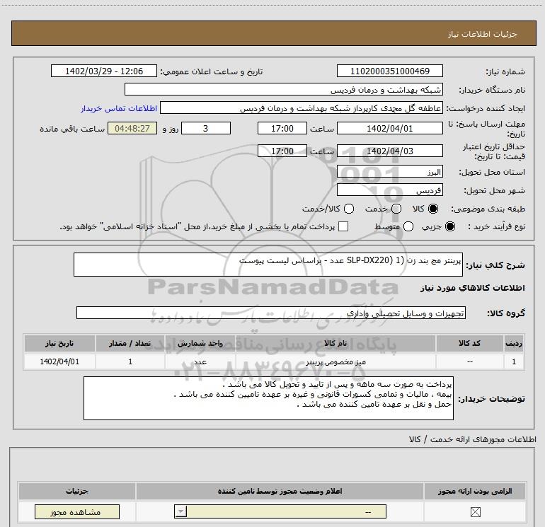Open the permit status dropdown arrow
This screenshot has width=545, height=527.
180,511
